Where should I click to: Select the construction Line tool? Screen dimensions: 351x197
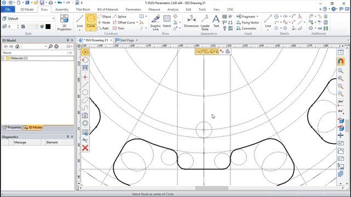[x=80, y=22]
